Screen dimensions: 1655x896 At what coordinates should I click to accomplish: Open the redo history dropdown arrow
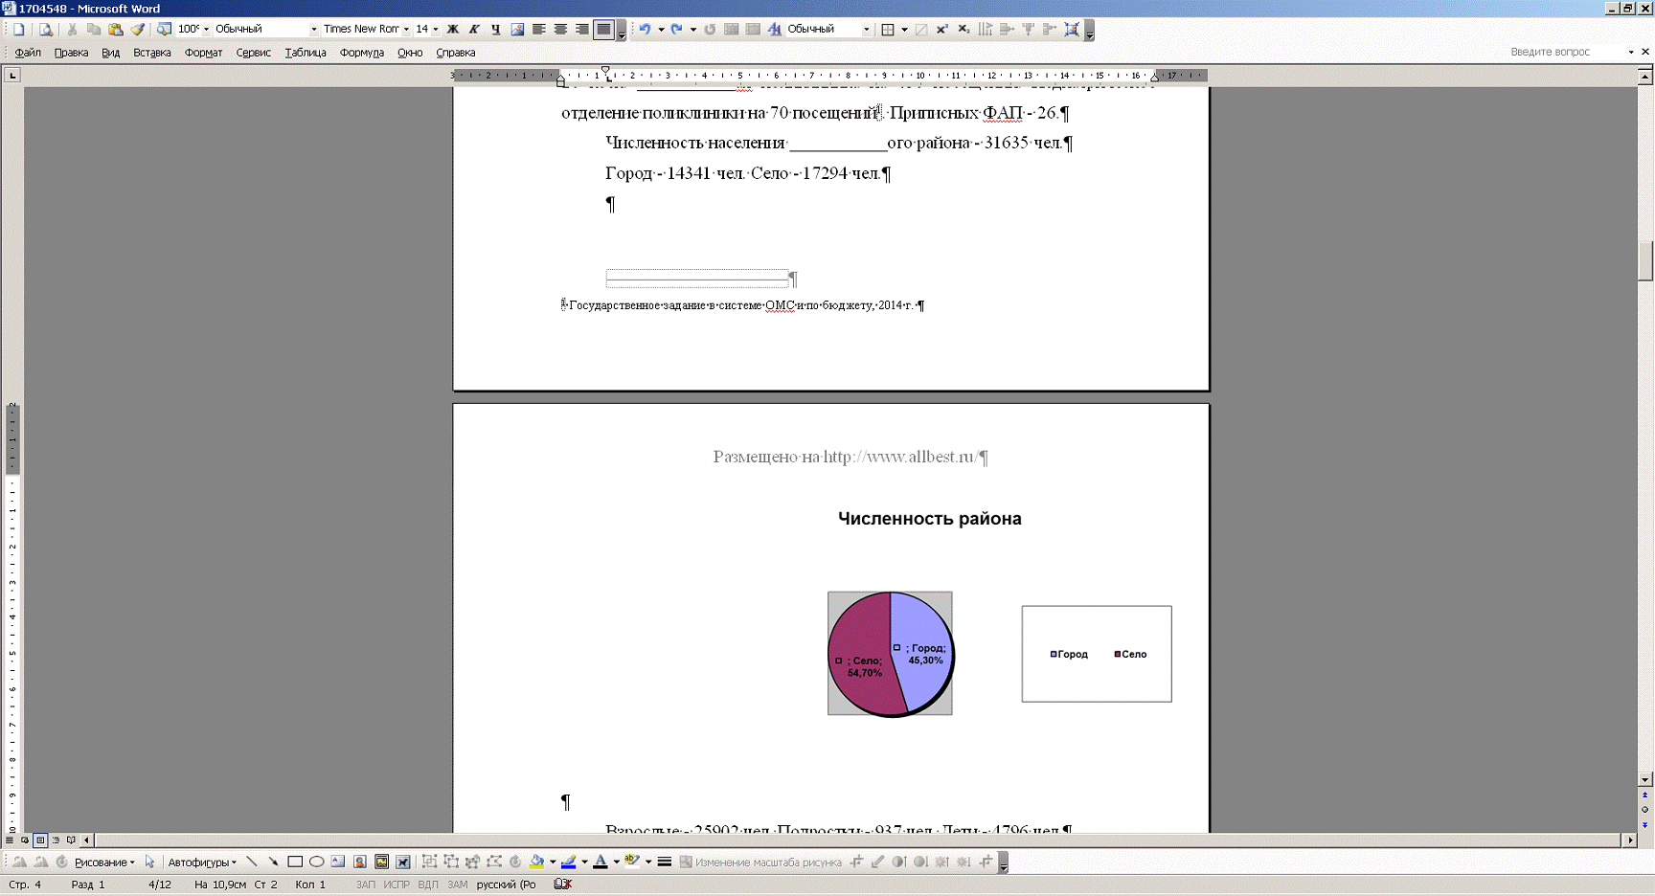693,30
